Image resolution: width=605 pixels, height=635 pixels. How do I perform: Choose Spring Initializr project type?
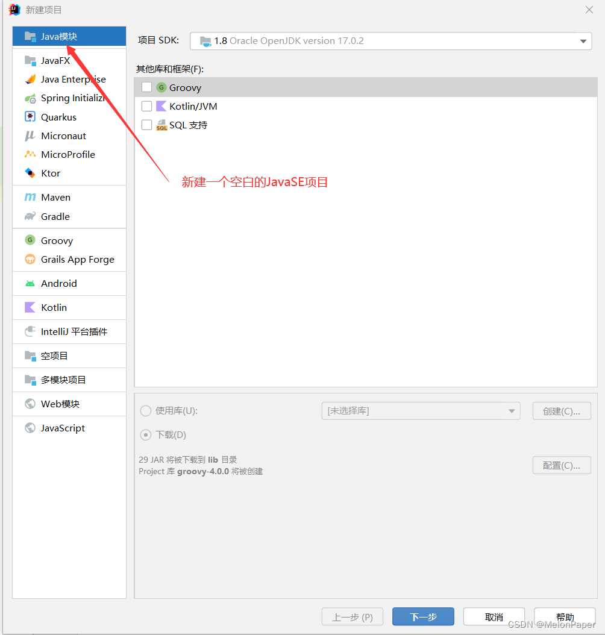point(69,98)
